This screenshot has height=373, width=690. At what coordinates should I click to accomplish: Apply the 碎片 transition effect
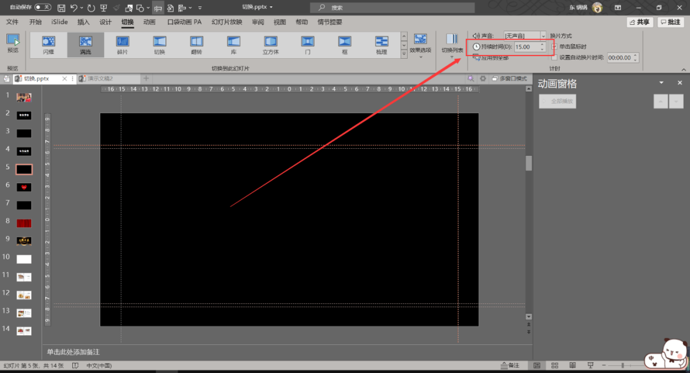point(122,44)
